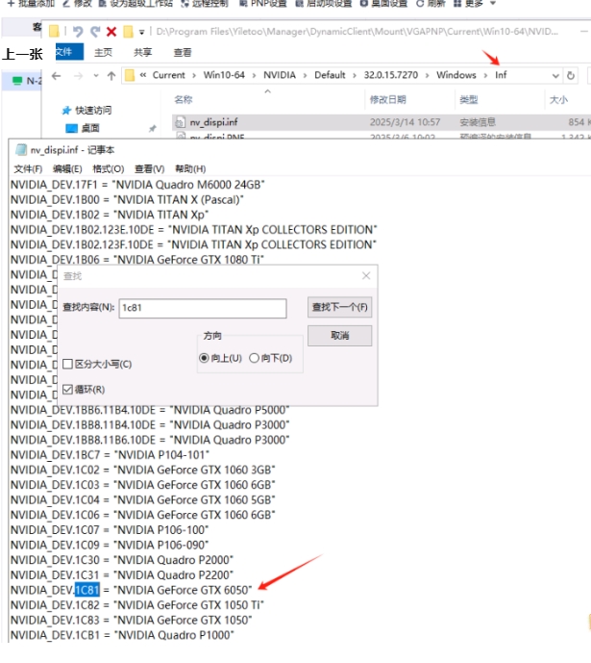Sort files by 名称 column
591x663 pixels.
point(184,100)
